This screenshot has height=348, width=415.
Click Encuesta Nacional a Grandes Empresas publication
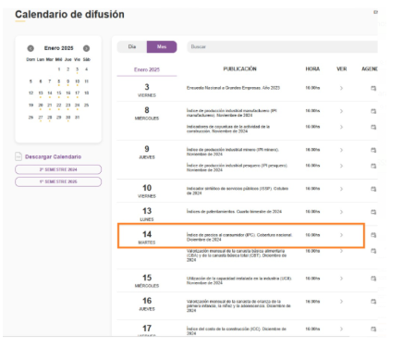[x=233, y=88]
